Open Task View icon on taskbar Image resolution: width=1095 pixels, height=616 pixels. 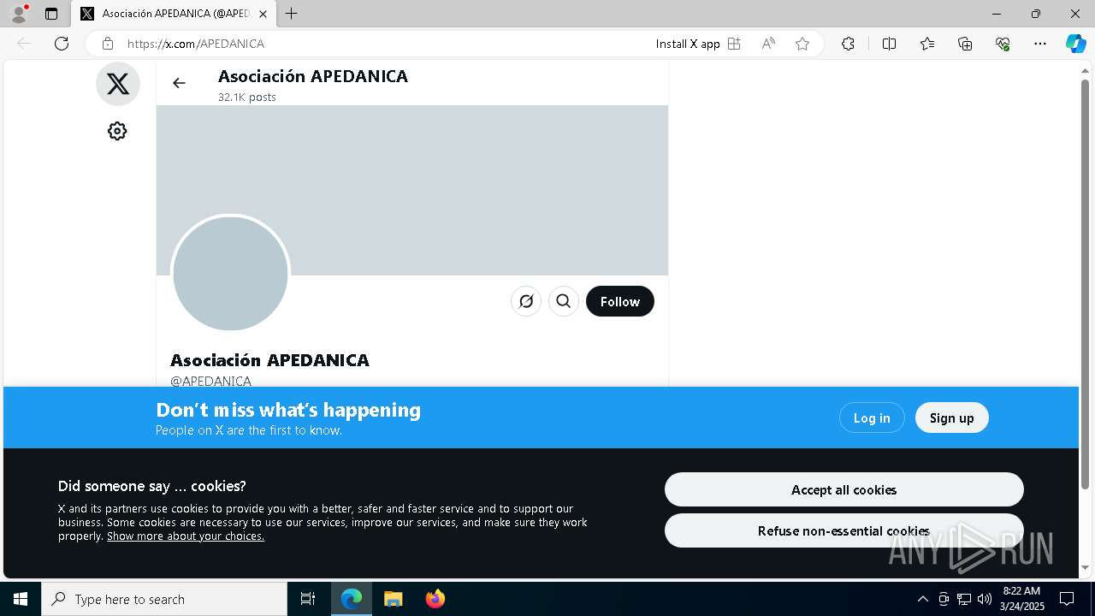click(x=308, y=599)
